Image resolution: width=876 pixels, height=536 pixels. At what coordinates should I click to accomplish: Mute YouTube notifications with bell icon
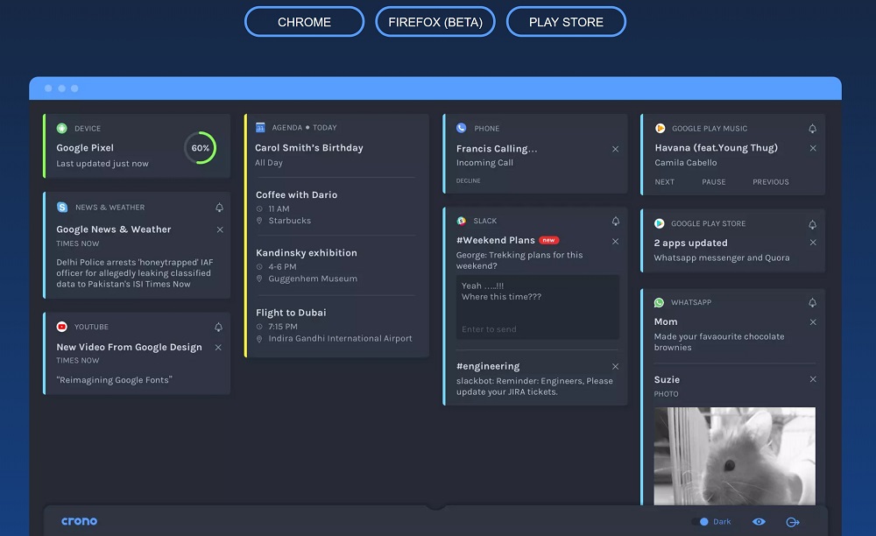click(x=218, y=328)
